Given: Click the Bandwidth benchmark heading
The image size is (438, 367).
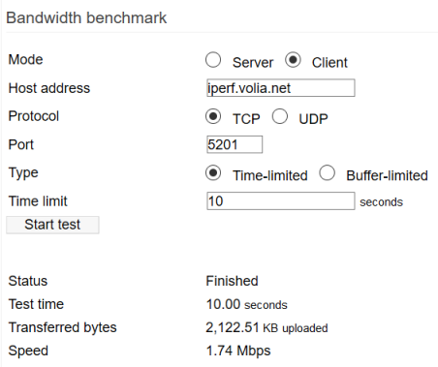Looking at the screenshot, I should (86, 17).
